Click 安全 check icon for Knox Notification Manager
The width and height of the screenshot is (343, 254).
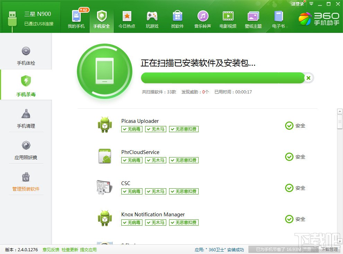[x=289, y=219]
